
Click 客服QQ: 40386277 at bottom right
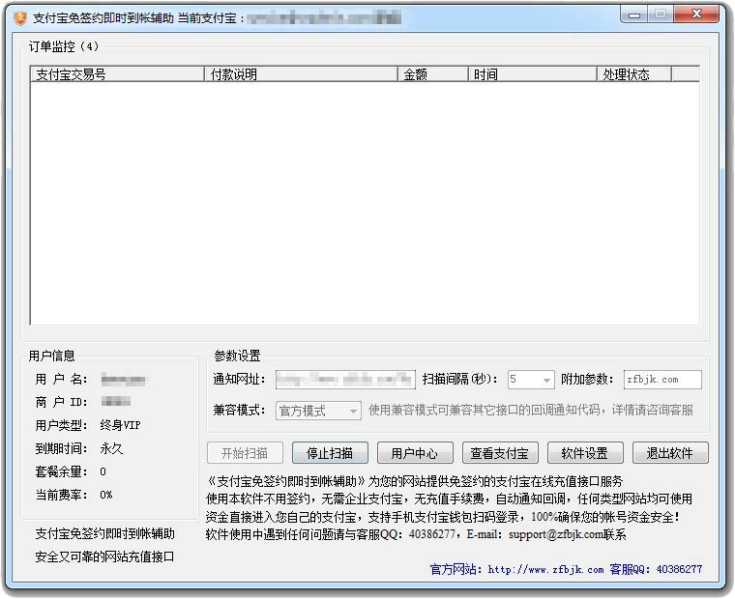click(656, 569)
